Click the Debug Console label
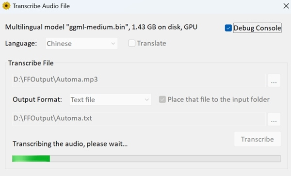291x176 pixels. [x=257, y=28]
